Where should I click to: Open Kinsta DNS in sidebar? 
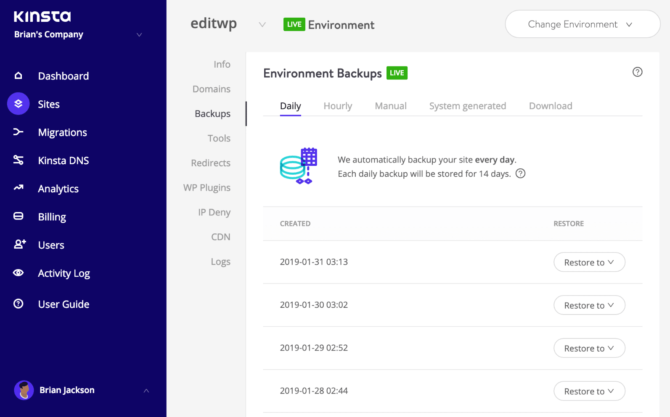[64, 160]
